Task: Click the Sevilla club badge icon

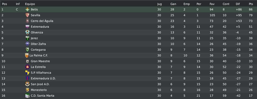Action: coord(27,15)
